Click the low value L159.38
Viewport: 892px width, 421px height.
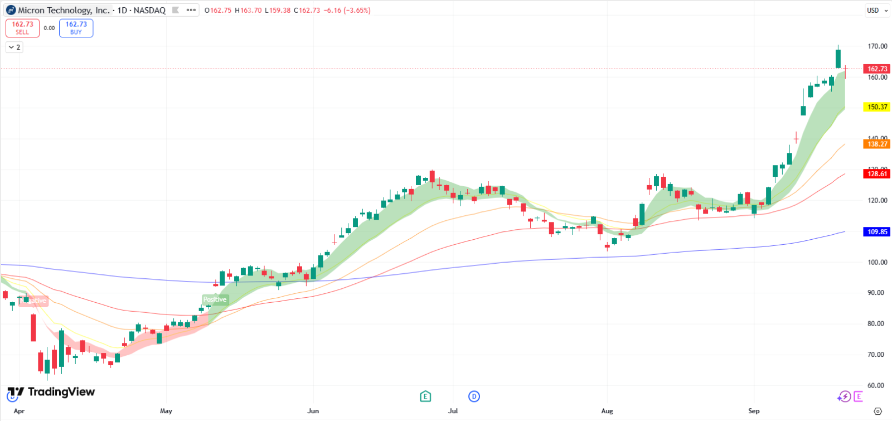[x=278, y=10]
